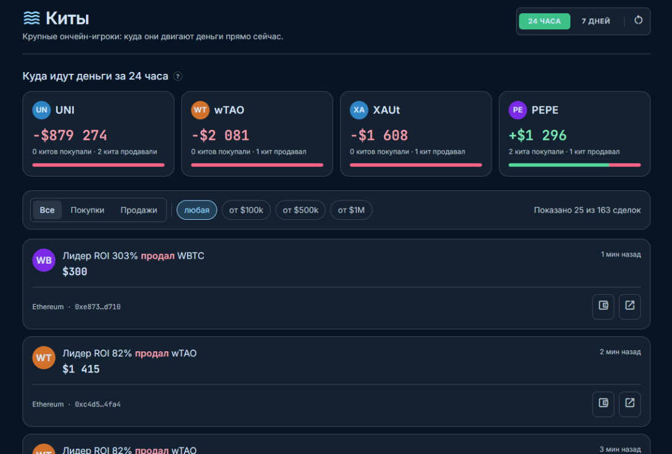This screenshot has height=454, width=672.
Task: Click the UN token avatar on UNI card
Action: [x=42, y=110]
